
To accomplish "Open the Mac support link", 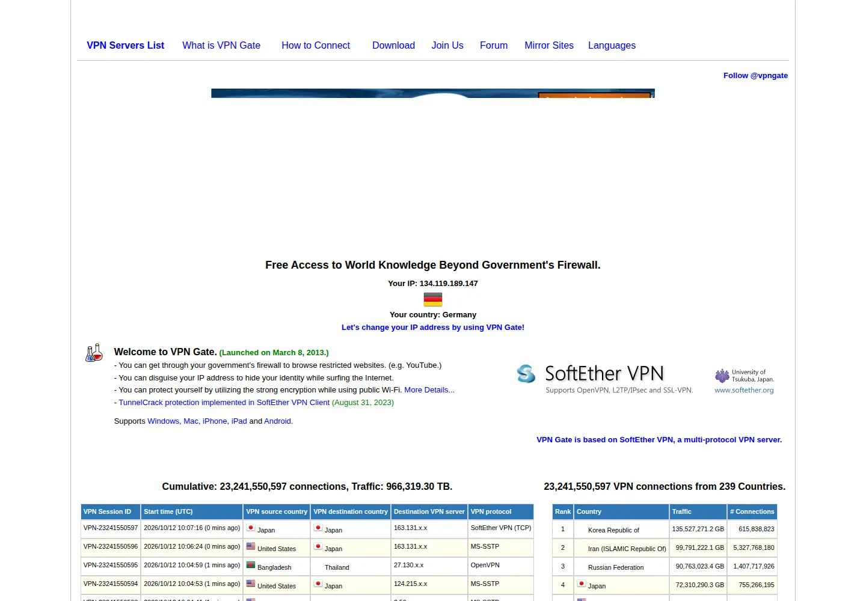I will (x=191, y=421).
